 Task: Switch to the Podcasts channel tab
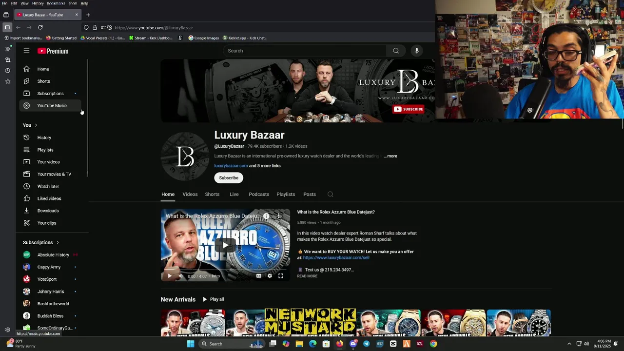tap(259, 194)
